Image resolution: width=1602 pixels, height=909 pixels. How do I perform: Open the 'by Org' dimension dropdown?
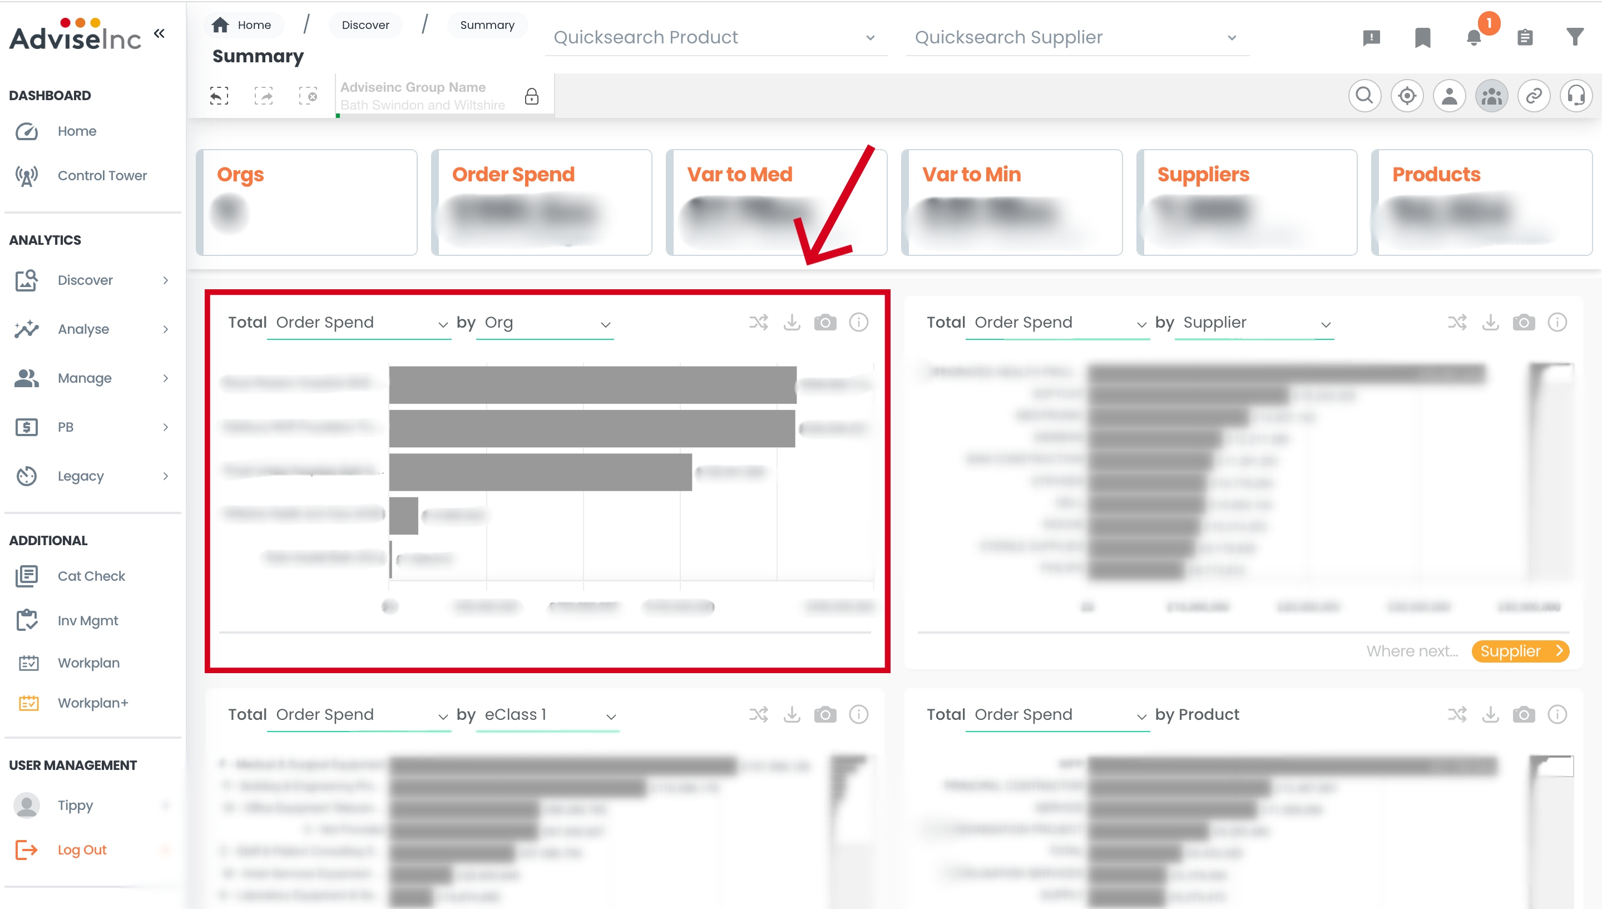(x=546, y=323)
